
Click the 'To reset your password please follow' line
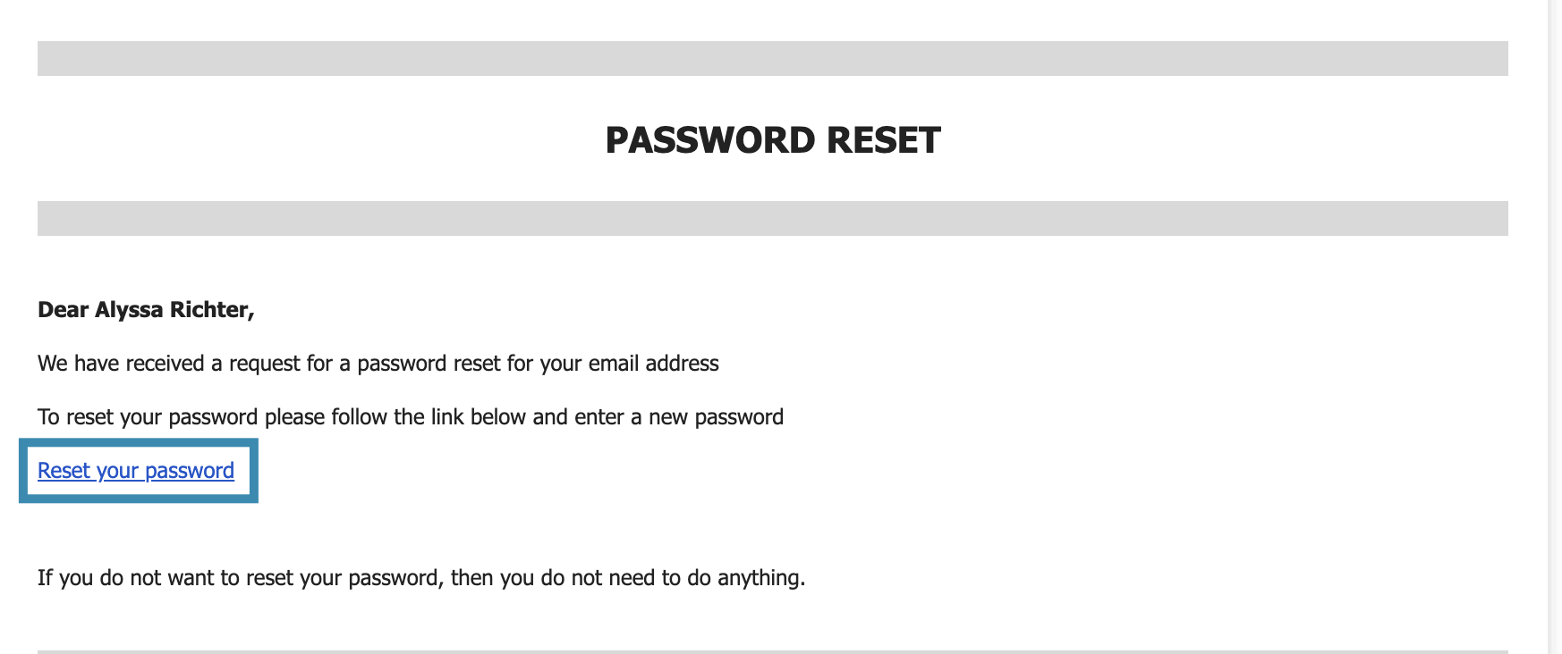(x=411, y=417)
